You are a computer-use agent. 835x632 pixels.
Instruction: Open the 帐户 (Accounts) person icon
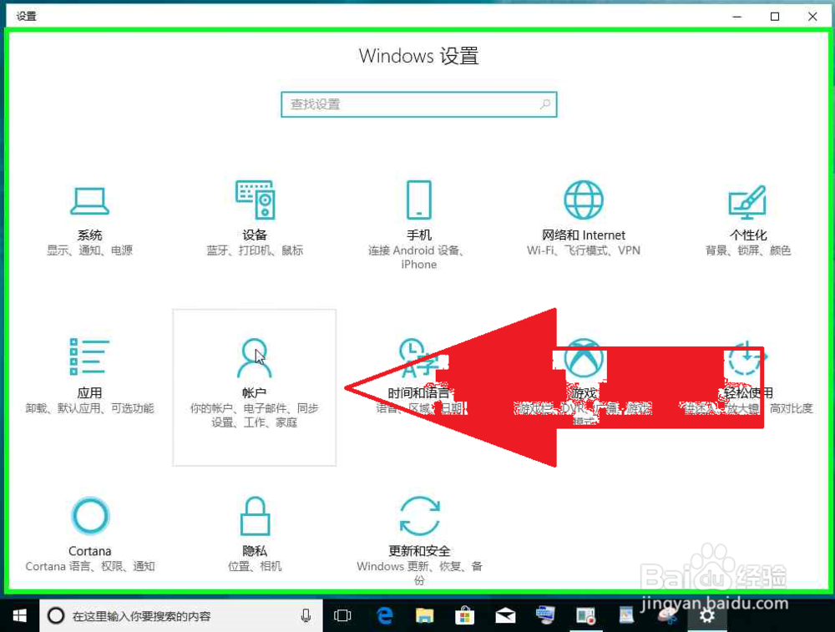pos(255,358)
